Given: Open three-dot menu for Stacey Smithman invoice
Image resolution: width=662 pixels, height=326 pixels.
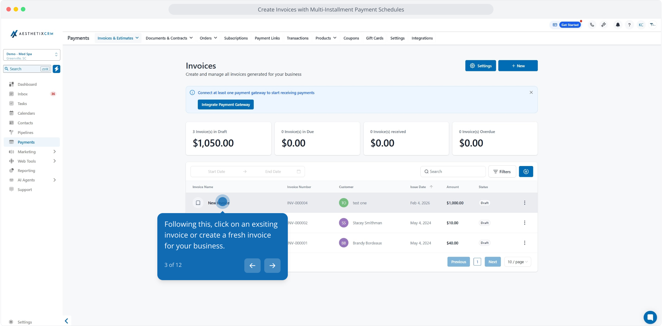Looking at the screenshot, I should tap(525, 223).
